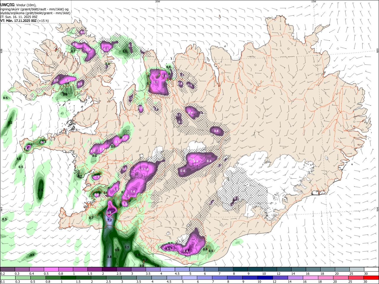Click the 0.1 label under the rain legend
The image size is (379, 284).
point(3,282)
